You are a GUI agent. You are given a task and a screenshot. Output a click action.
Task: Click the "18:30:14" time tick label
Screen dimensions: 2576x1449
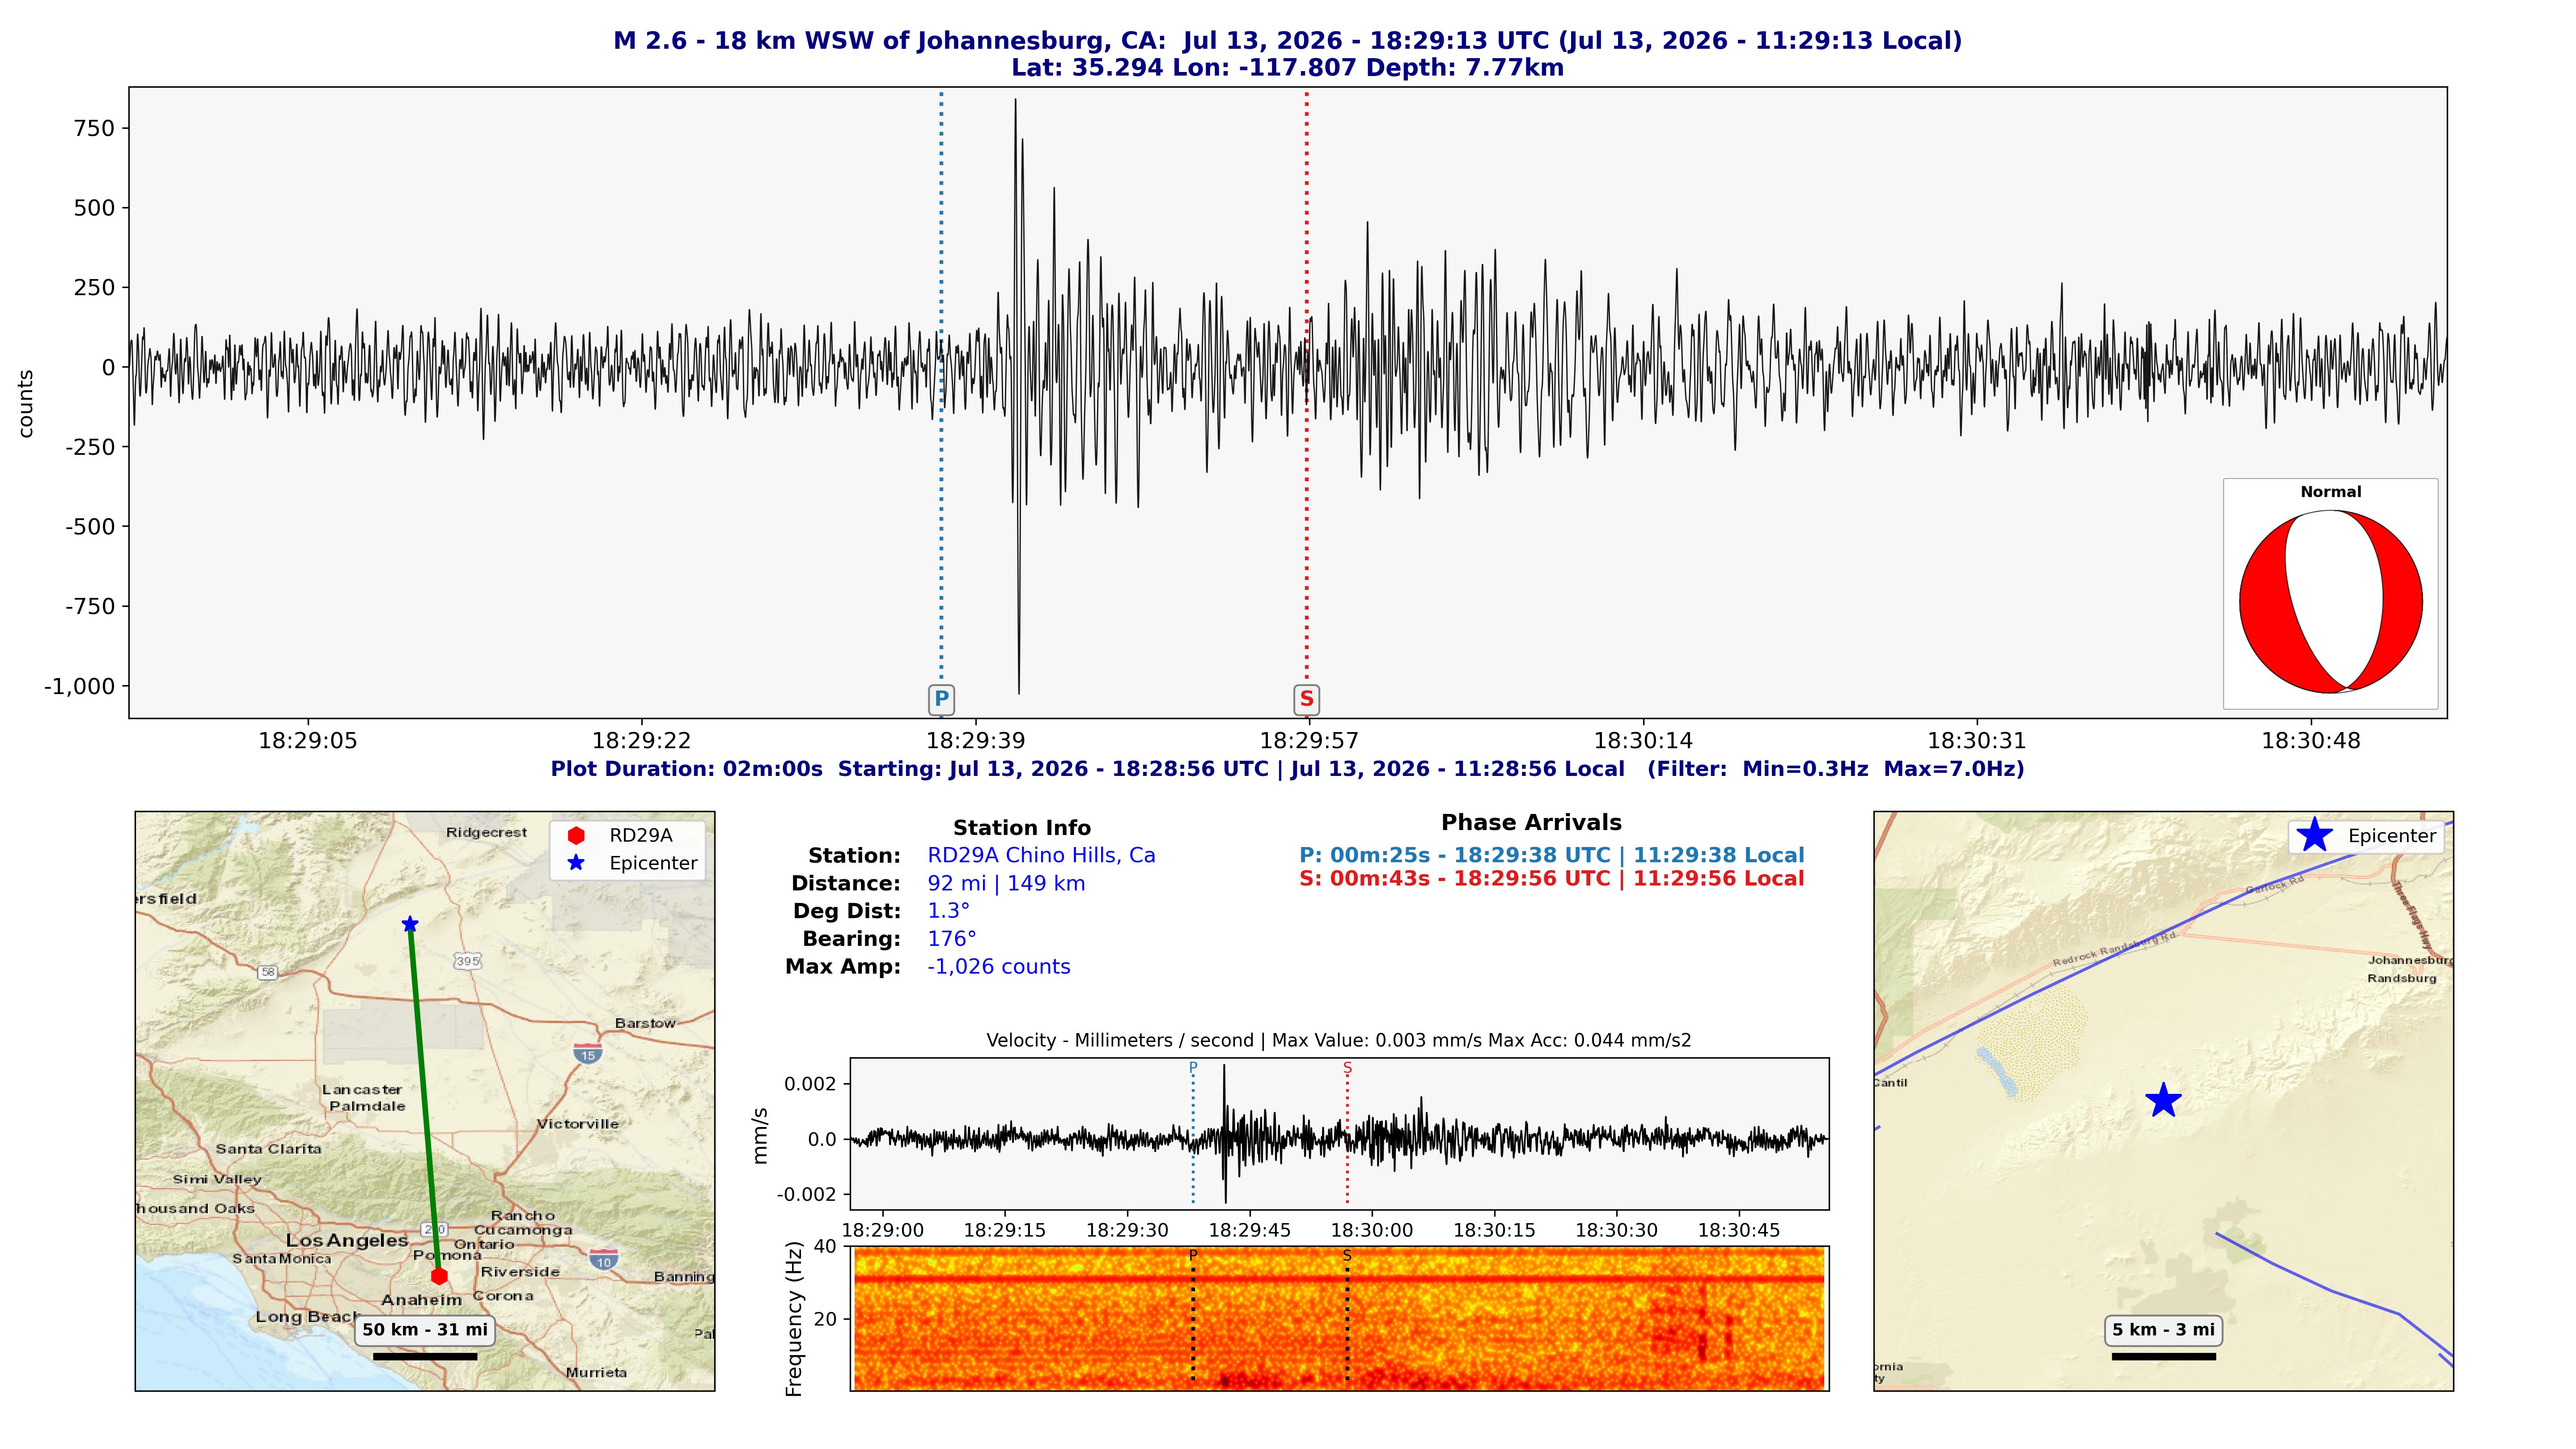click(1643, 741)
